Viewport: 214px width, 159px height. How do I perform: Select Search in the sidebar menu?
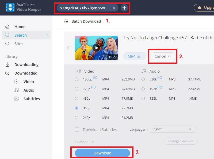tap(21, 35)
